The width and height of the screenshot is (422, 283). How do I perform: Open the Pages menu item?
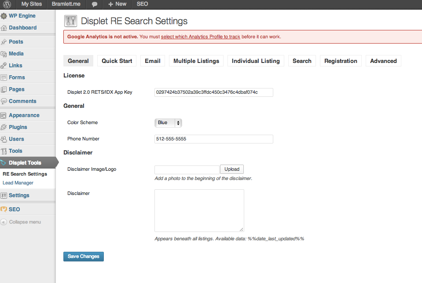(x=28, y=89)
